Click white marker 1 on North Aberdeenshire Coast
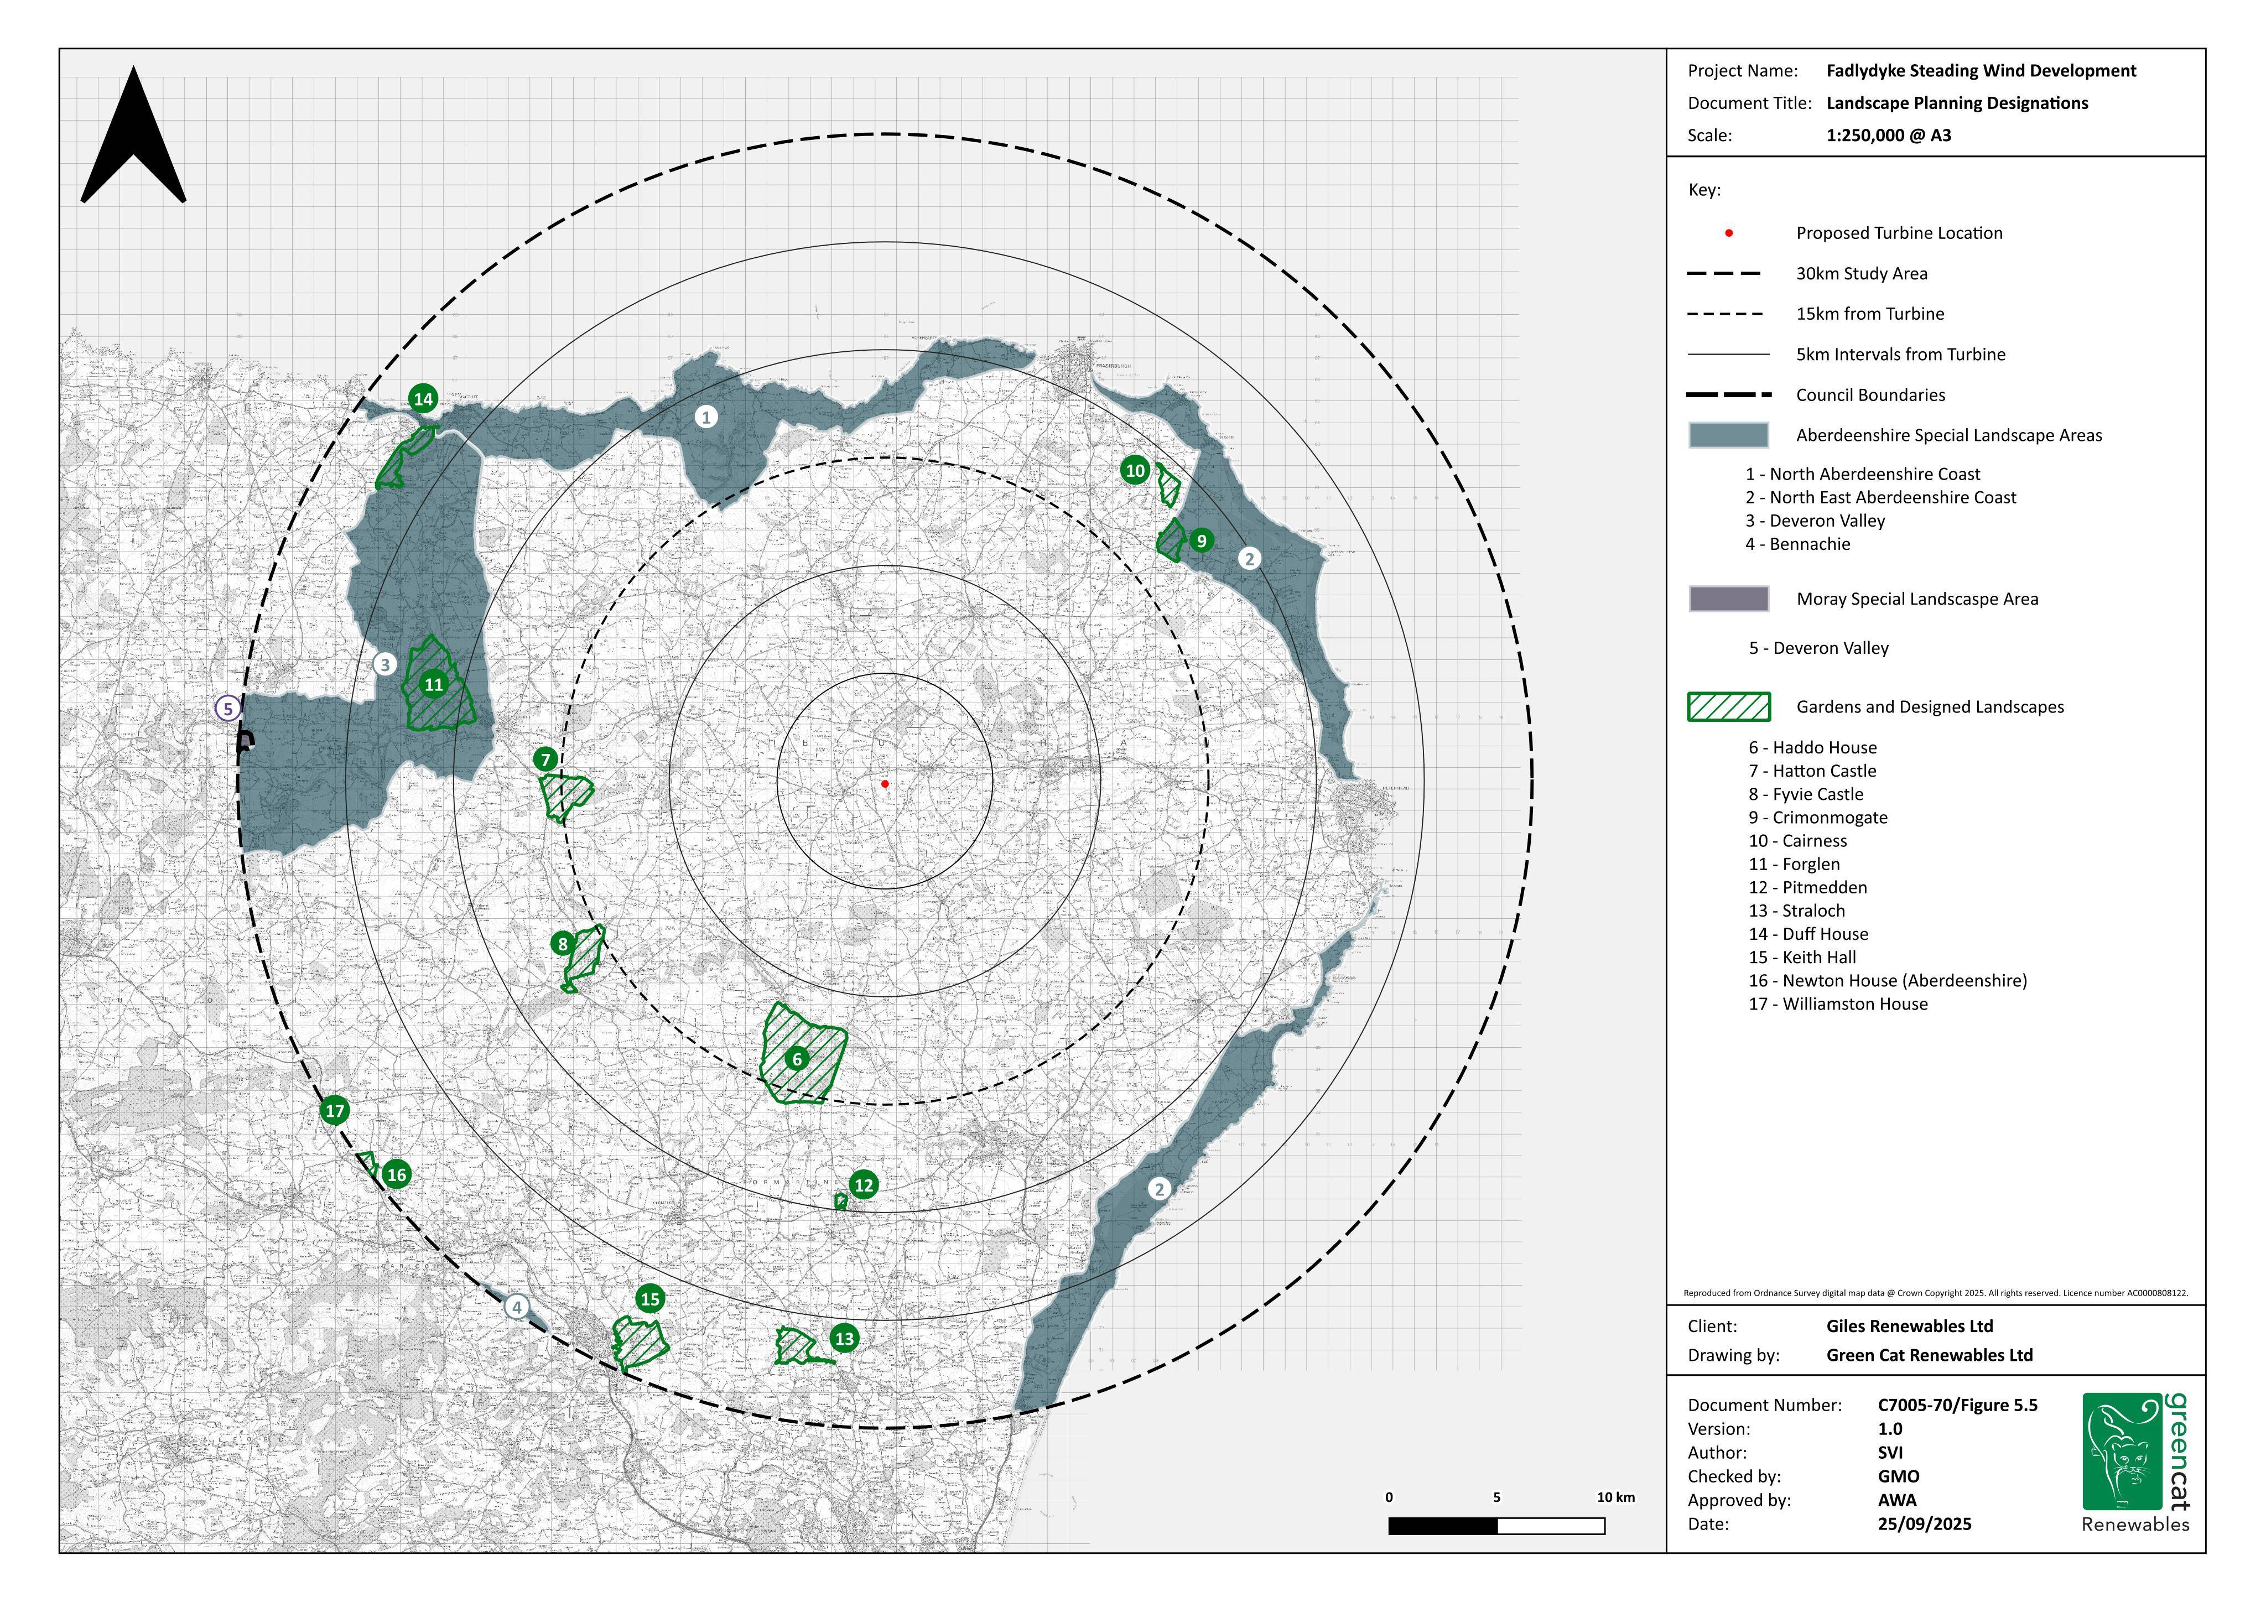 (706, 417)
